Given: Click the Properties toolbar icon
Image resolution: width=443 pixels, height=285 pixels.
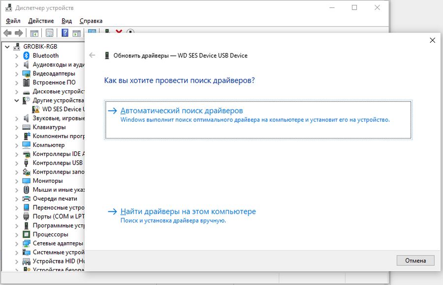Looking at the screenshot, I should tap(49, 33).
